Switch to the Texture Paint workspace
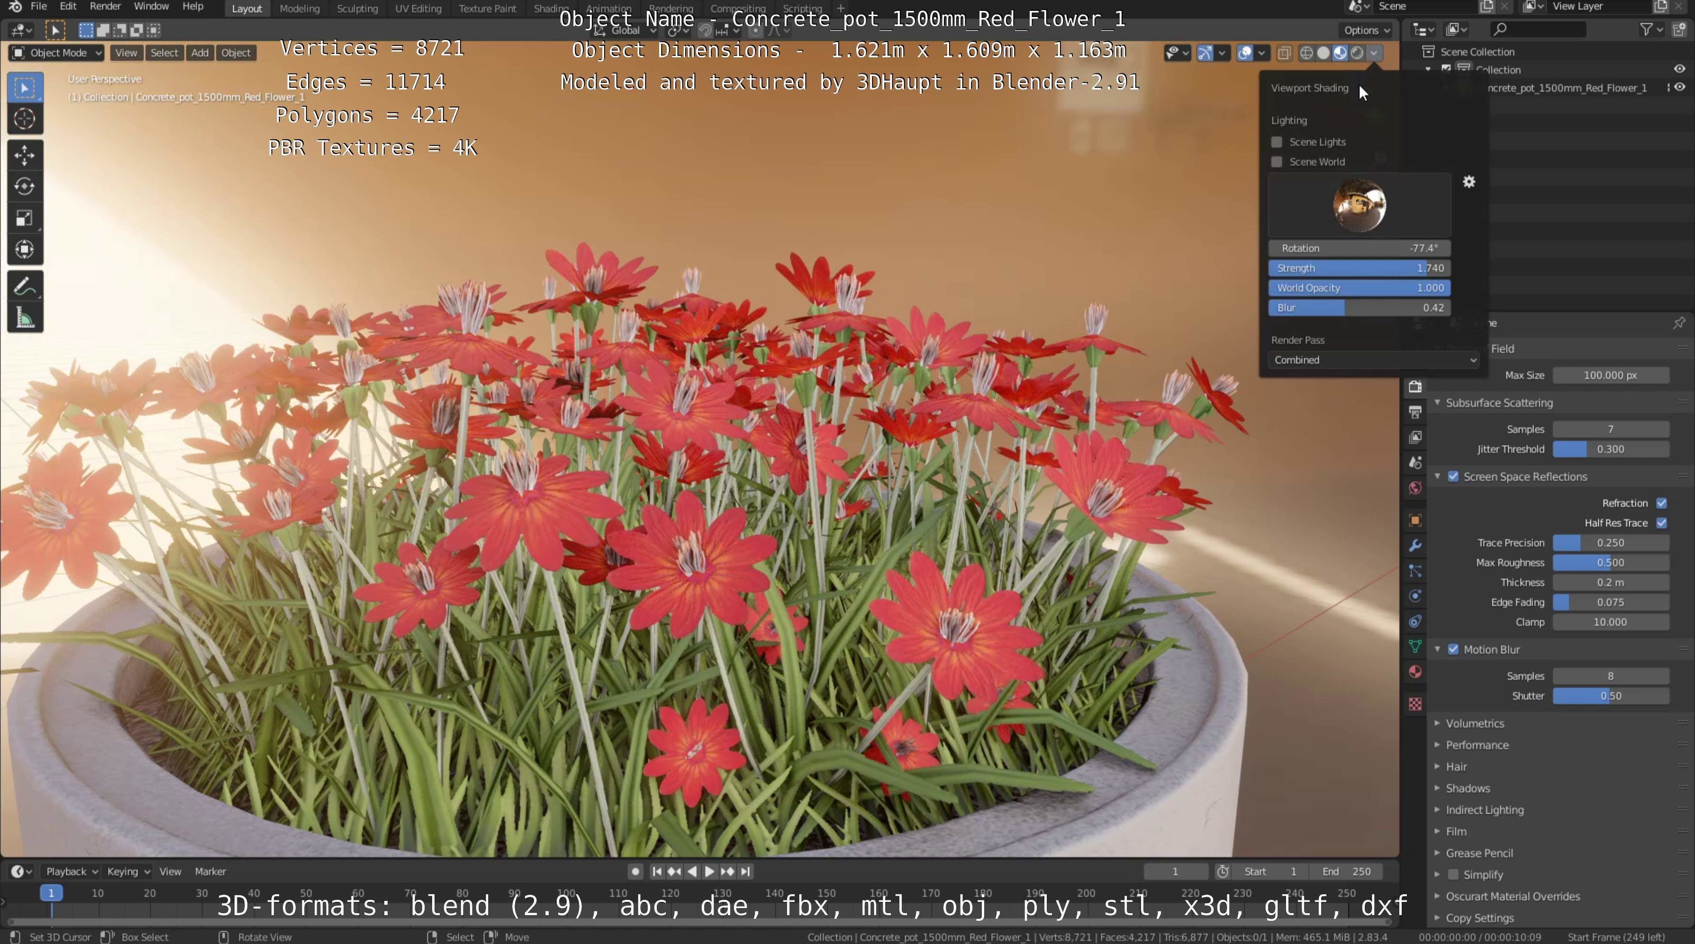 [488, 9]
